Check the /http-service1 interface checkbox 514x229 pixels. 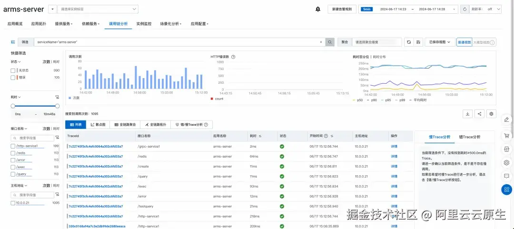tap(13, 146)
